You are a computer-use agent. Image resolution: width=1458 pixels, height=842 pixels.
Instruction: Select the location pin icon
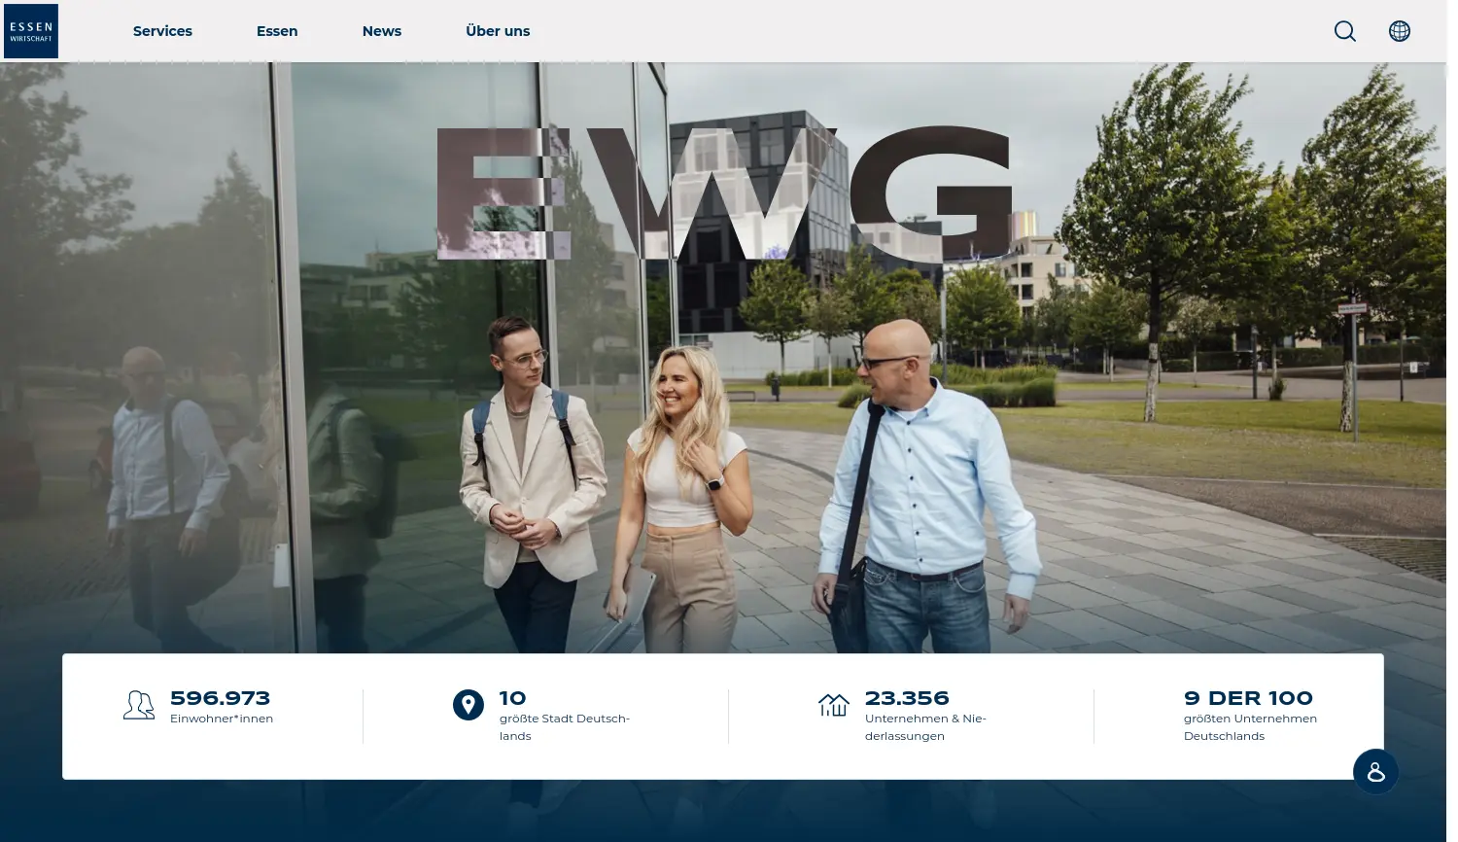[468, 705]
